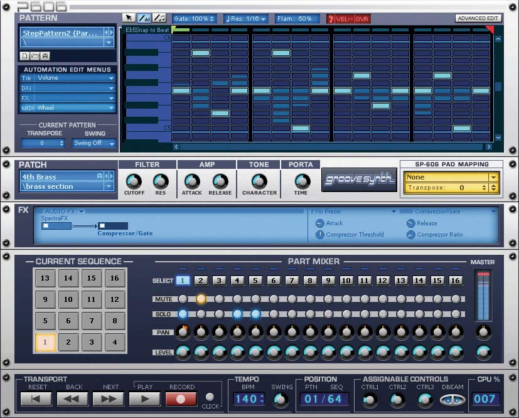Viewport: 519px width, 418px height.
Task: Click the tone Character knob
Action: pyautogui.click(x=260, y=181)
